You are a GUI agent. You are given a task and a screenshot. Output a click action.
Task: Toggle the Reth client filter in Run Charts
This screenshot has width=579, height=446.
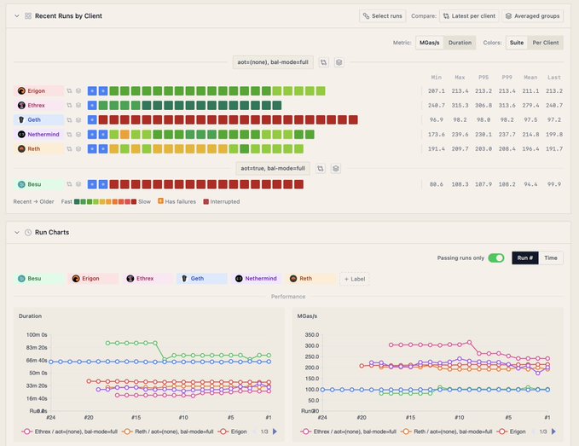tap(311, 278)
